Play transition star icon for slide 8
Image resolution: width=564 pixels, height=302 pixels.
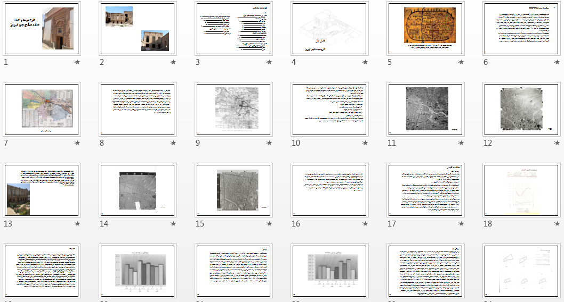pyautogui.click(x=173, y=142)
